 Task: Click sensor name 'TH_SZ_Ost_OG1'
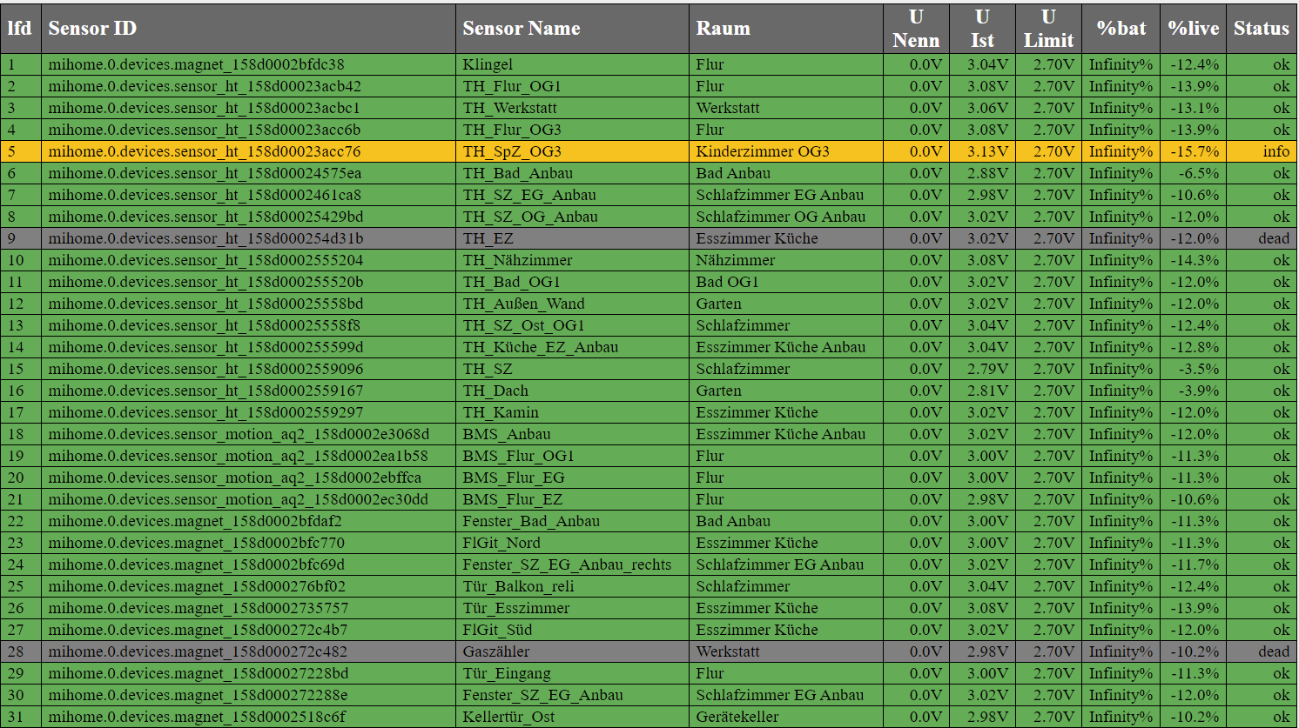[x=523, y=325]
